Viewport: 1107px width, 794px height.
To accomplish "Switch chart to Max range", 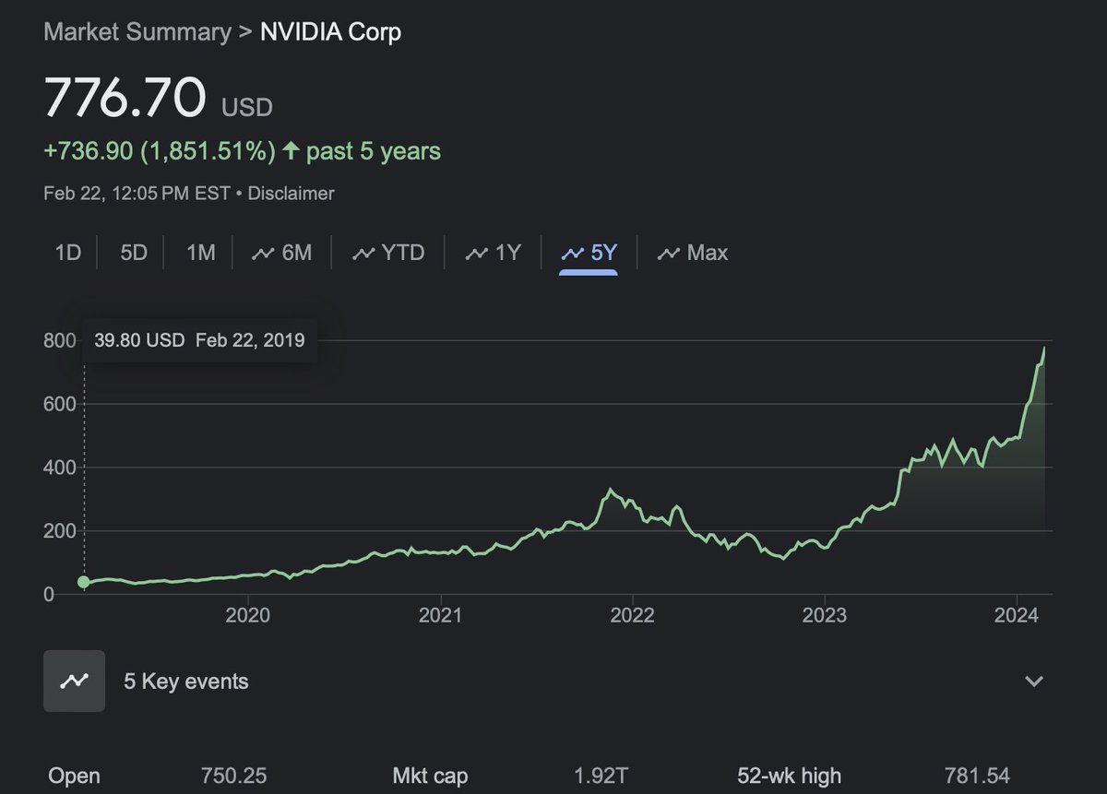I will click(693, 253).
